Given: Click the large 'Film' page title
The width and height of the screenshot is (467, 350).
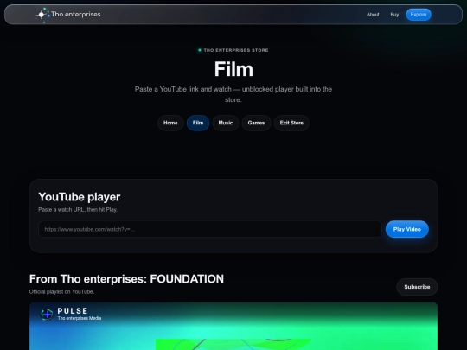Looking at the screenshot, I should tap(233, 69).
